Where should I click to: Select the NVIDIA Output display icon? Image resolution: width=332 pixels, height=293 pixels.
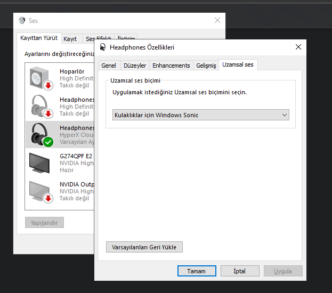tap(41, 192)
